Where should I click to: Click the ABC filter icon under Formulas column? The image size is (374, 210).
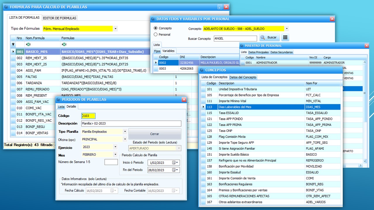(x=64, y=44)
